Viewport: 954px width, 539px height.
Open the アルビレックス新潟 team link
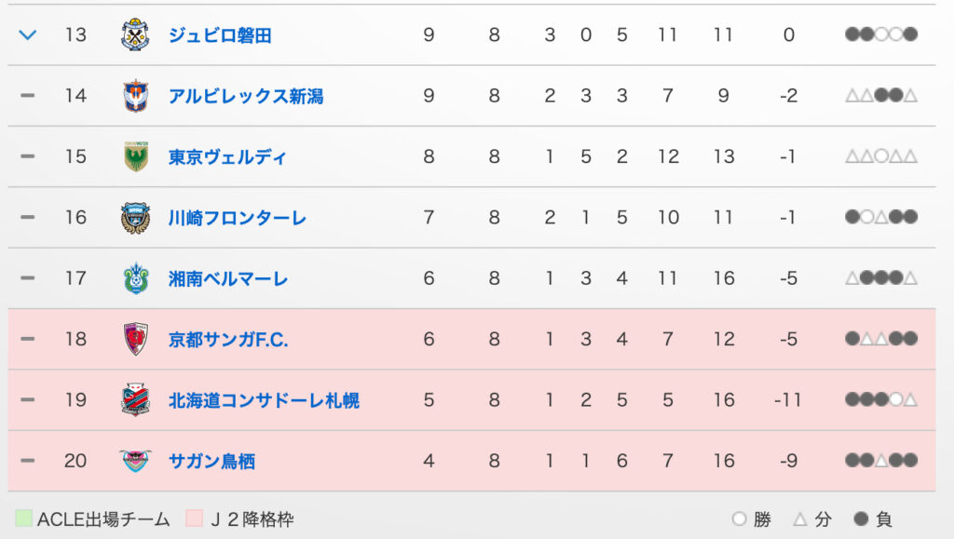(x=246, y=96)
